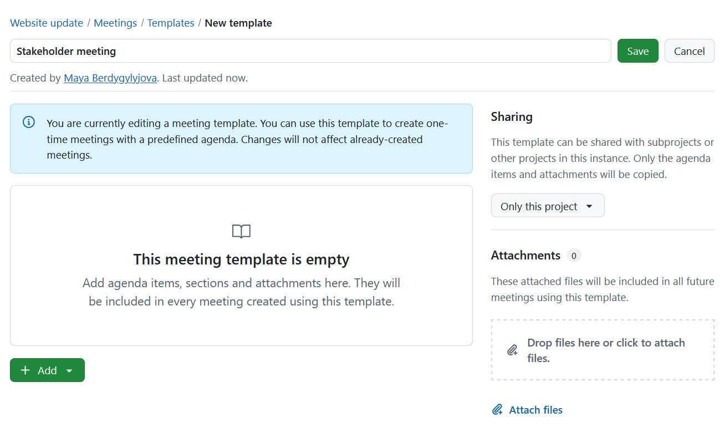The width and height of the screenshot is (724, 433).
Task: Cancel editing the new template
Action: click(x=689, y=50)
